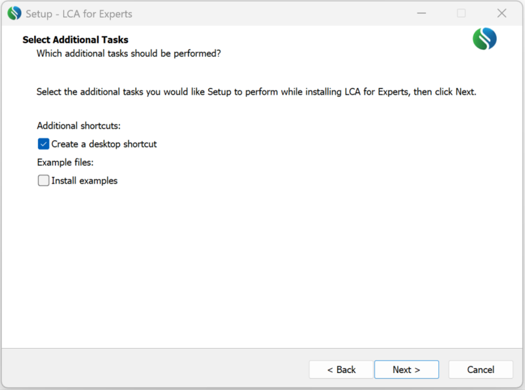Click the "Additional shortcuts:" group label

pyautogui.click(x=79, y=126)
